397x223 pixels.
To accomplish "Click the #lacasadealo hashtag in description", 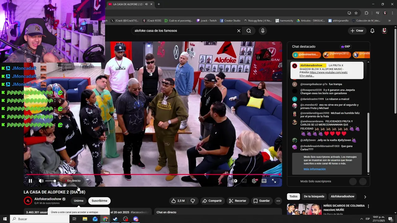I will pyautogui.click(x=140, y=212).
